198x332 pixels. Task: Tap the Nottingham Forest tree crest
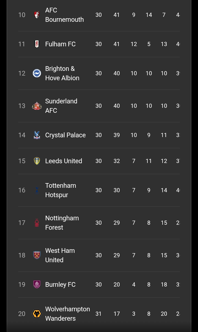(x=37, y=223)
